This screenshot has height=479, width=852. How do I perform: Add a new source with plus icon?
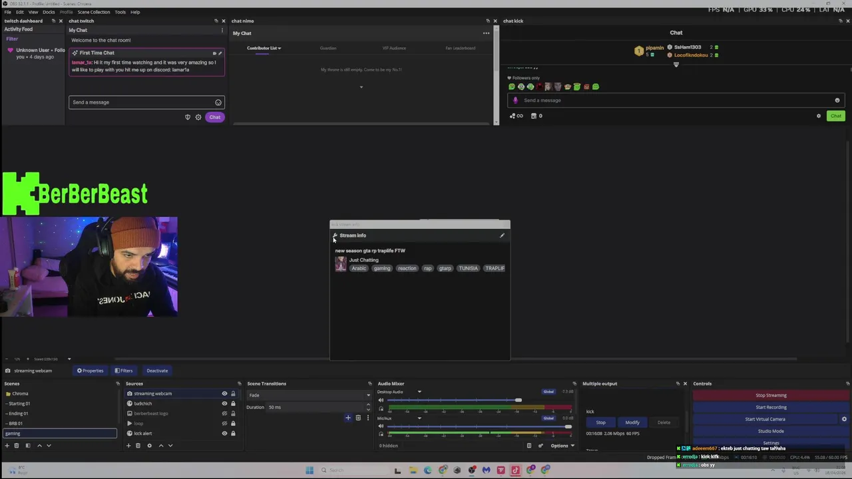[128, 446]
